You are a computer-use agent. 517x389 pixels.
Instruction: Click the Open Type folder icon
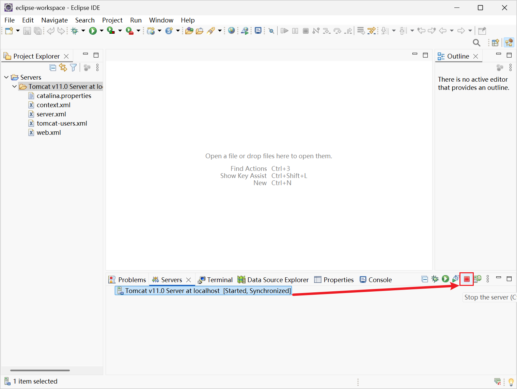[189, 31]
